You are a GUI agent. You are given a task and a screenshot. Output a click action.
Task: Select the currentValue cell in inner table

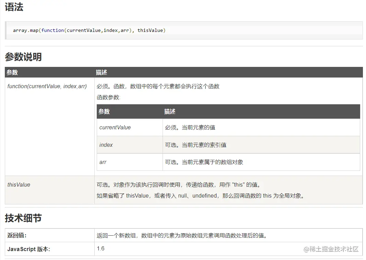130,128
